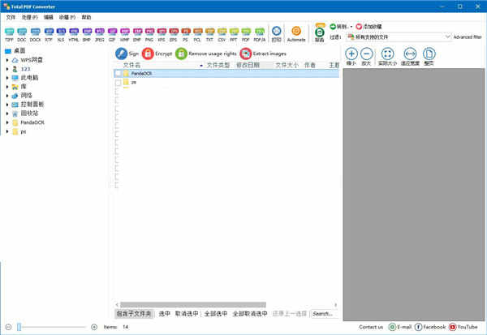Toggle the include subfolders button
The image size is (487, 335).
point(133,313)
